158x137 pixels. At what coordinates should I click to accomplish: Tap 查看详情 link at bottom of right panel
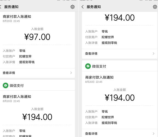pos(91,133)
